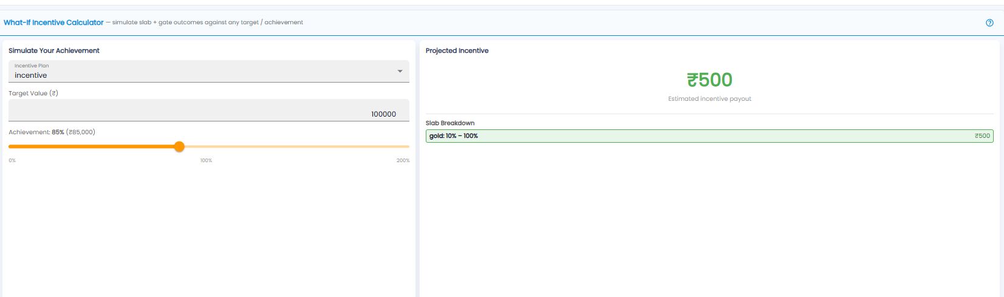Click the gold: 10% – 100% slab row
Image resolution: width=1004 pixels, height=297 pixels.
tap(709, 136)
